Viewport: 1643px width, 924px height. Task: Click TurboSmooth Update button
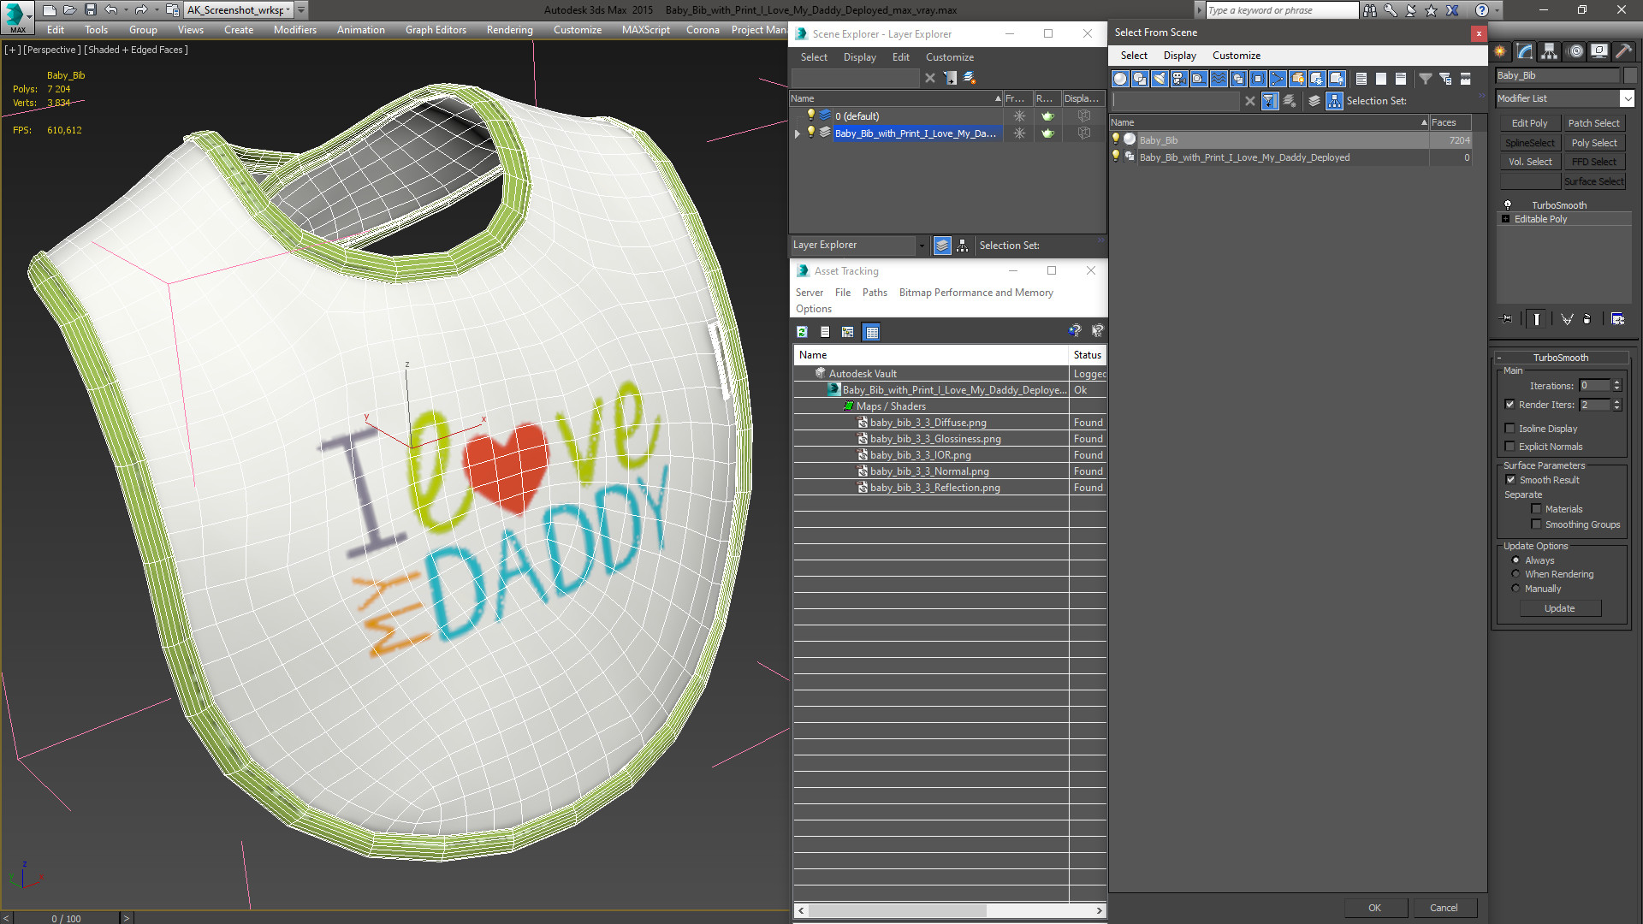pos(1560,608)
